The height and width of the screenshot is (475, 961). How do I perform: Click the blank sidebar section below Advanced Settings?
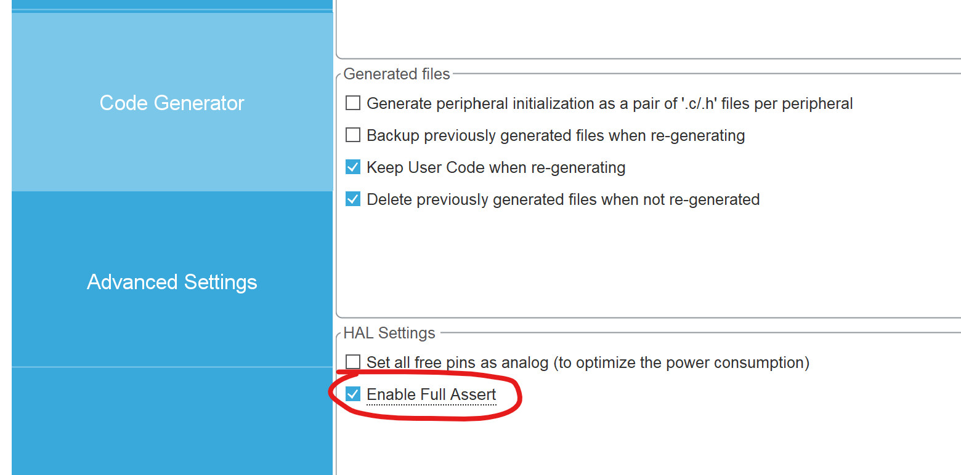[172, 421]
